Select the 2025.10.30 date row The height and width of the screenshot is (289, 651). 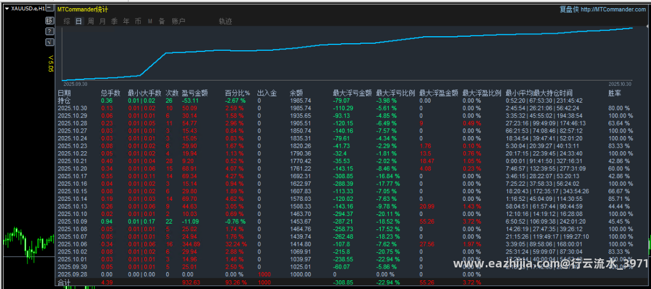[x=72, y=108]
